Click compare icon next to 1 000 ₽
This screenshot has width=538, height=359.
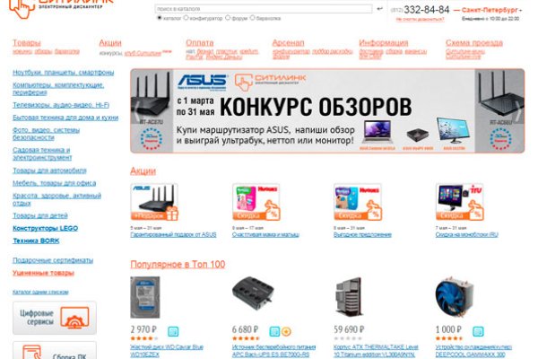point(478,331)
